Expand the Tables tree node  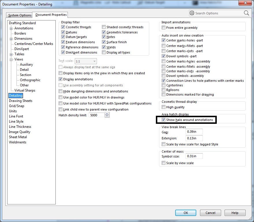[x=11, y=54]
